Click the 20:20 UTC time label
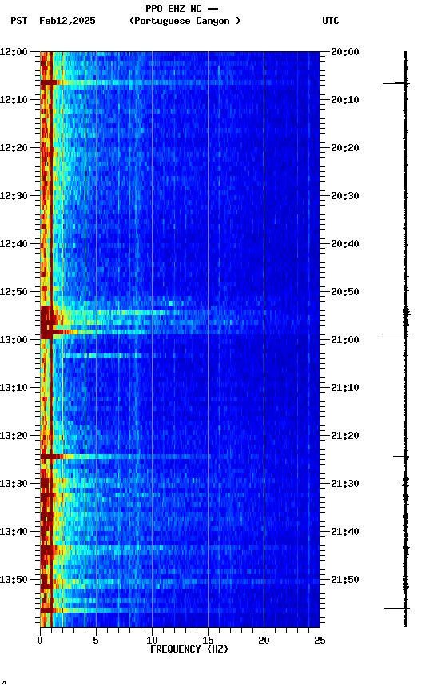The height and width of the screenshot is (691, 441). pos(345,148)
